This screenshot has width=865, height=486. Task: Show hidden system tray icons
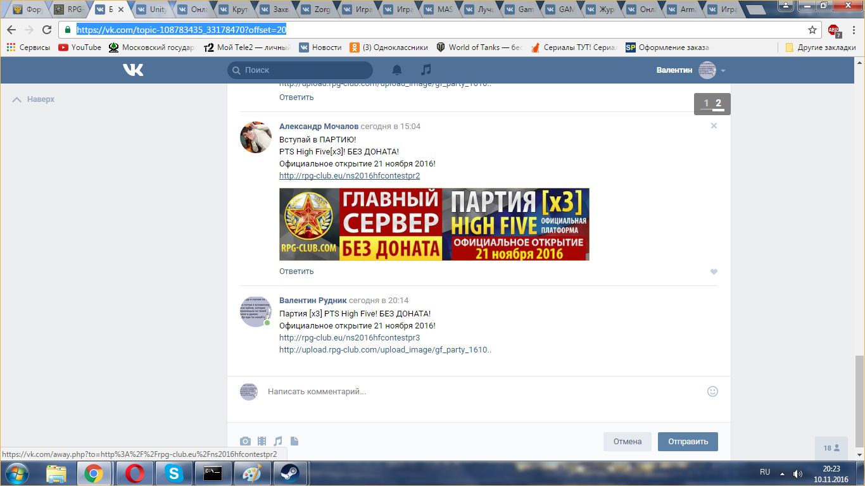click(782, 473)
